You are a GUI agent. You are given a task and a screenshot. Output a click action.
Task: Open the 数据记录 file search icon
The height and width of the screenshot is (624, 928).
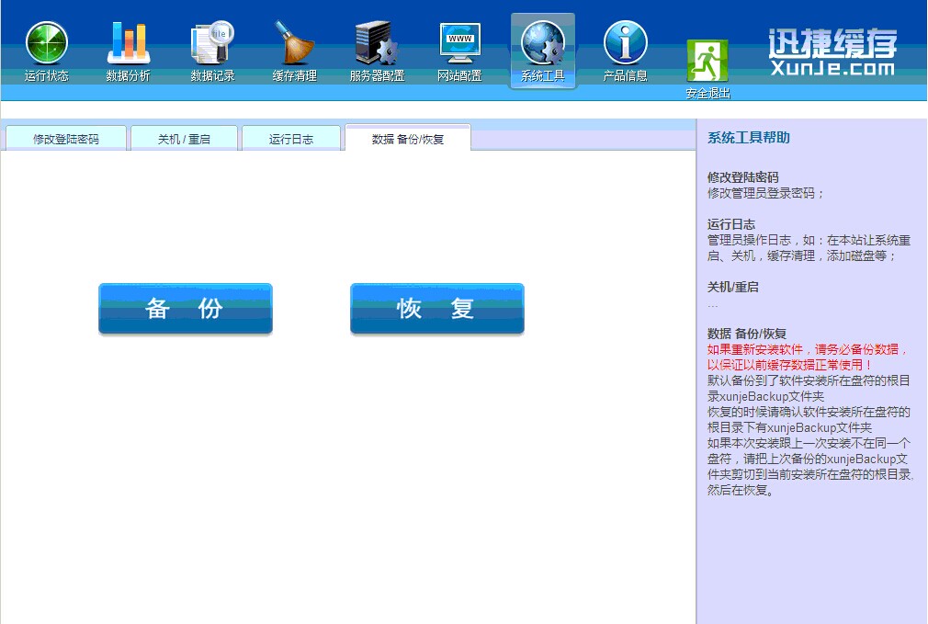(212, 42)
